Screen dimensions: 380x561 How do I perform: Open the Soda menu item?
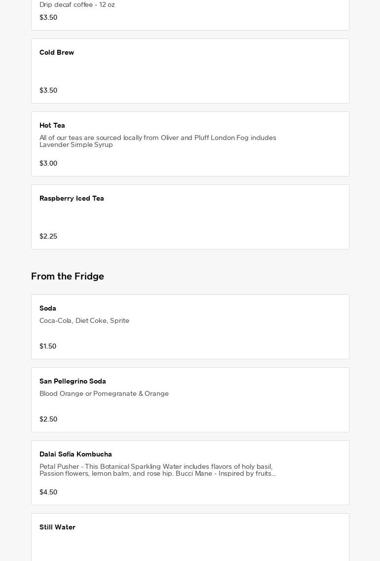point(48,309)
